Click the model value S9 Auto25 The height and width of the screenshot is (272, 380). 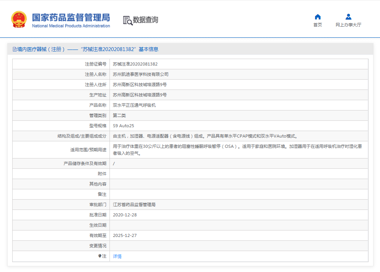(123, 126)
